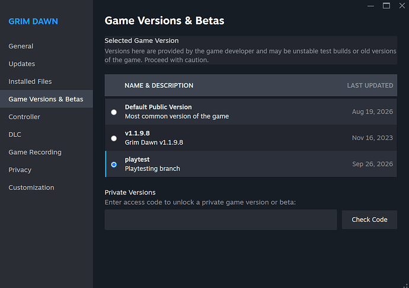
Task: Click the Aug 19, 2026 date
Action: [372, 111]
